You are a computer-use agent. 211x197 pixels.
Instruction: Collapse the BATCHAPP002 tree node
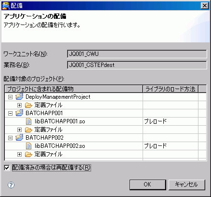[10, 138]
